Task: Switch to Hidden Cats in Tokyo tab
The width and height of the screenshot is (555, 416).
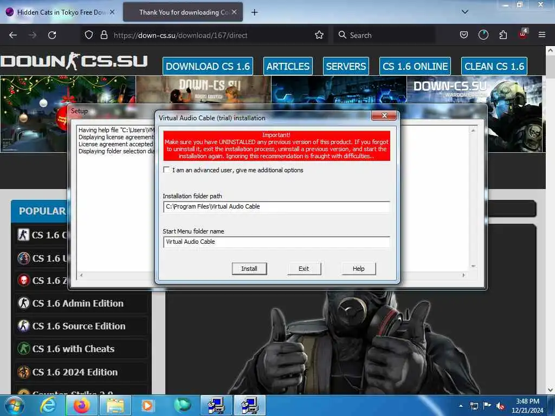Action: click(60, 12)
